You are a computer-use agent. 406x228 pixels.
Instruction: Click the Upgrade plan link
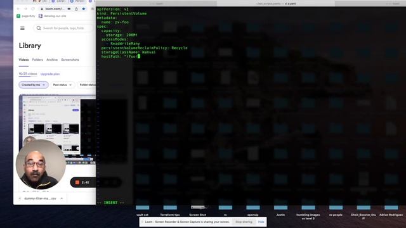pyautogui.click(x=50, y=74)
